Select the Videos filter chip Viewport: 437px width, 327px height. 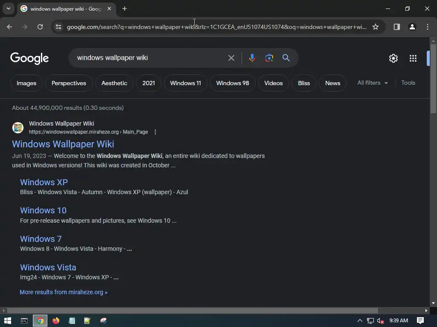tap(274, 83)
